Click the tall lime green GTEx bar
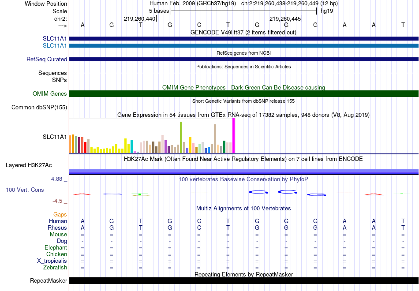Screen dimensions: 419x291 click(181, 138)
